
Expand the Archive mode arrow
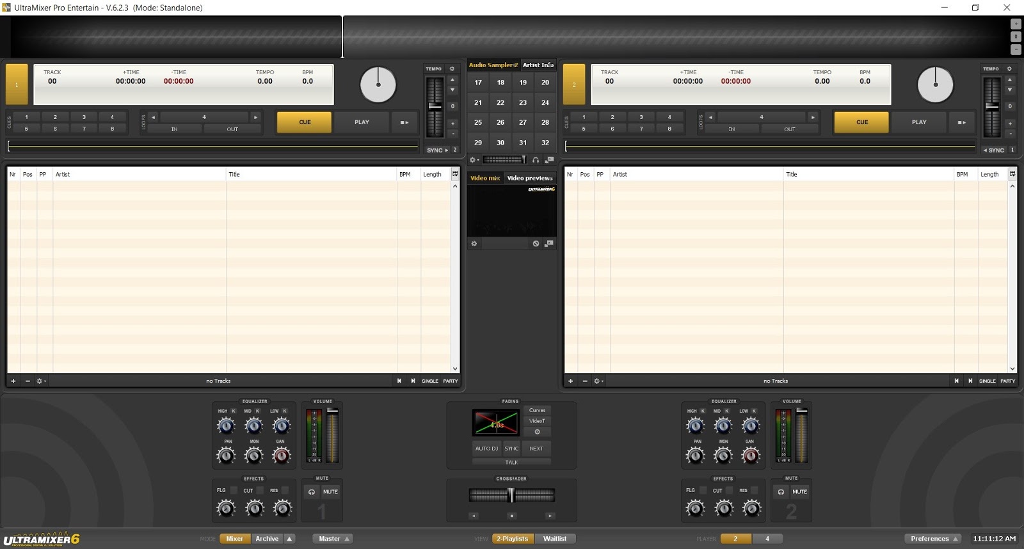[289, 539]
